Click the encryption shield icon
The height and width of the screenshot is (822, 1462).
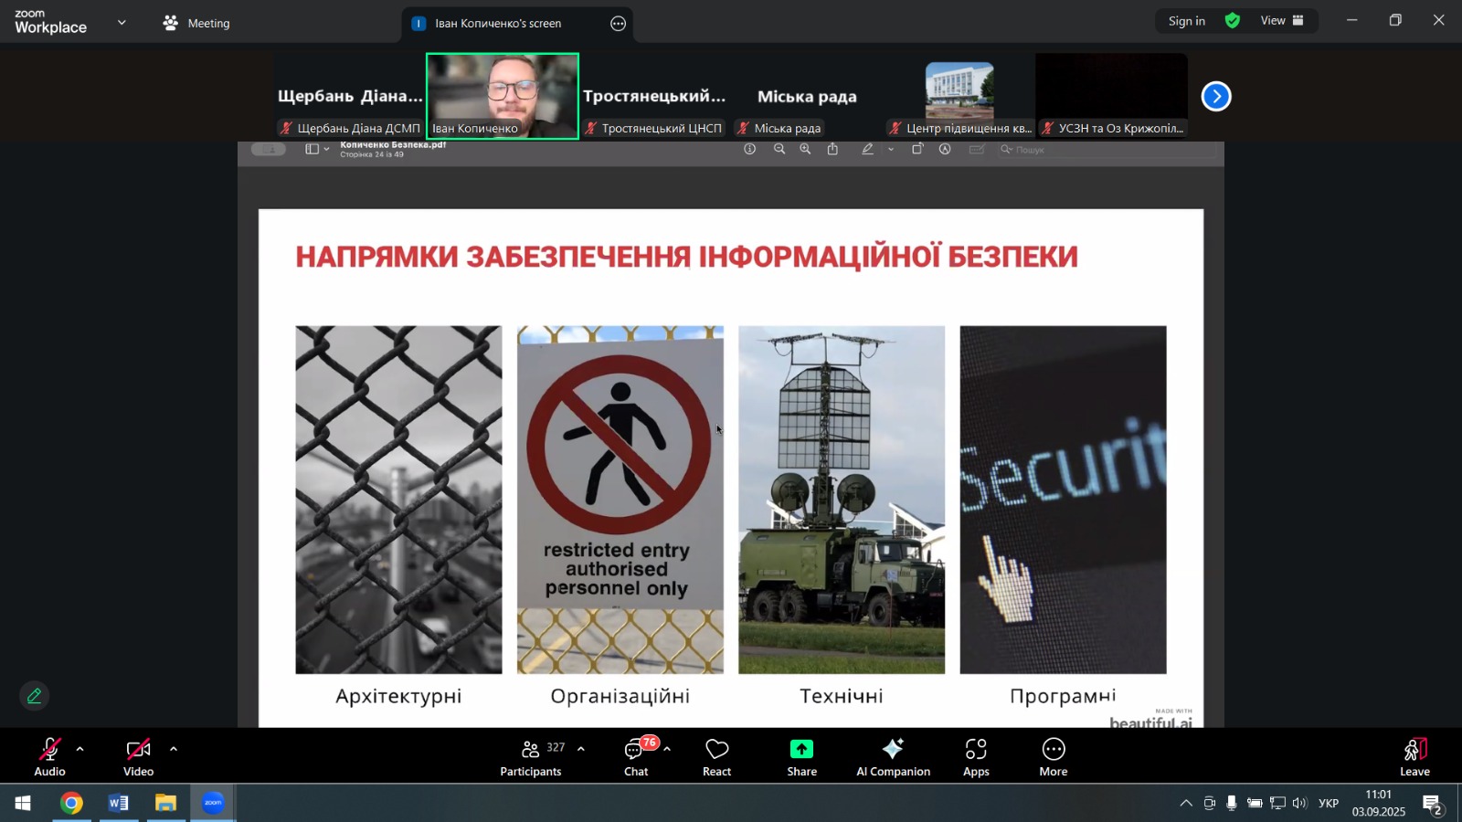point(1233,21)
